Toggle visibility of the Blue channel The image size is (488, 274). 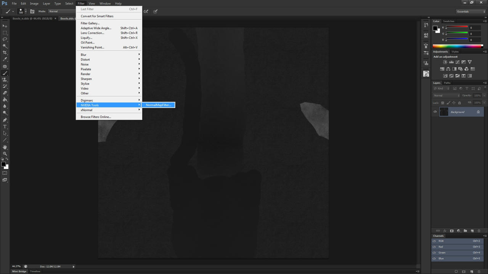pos(434,258)
